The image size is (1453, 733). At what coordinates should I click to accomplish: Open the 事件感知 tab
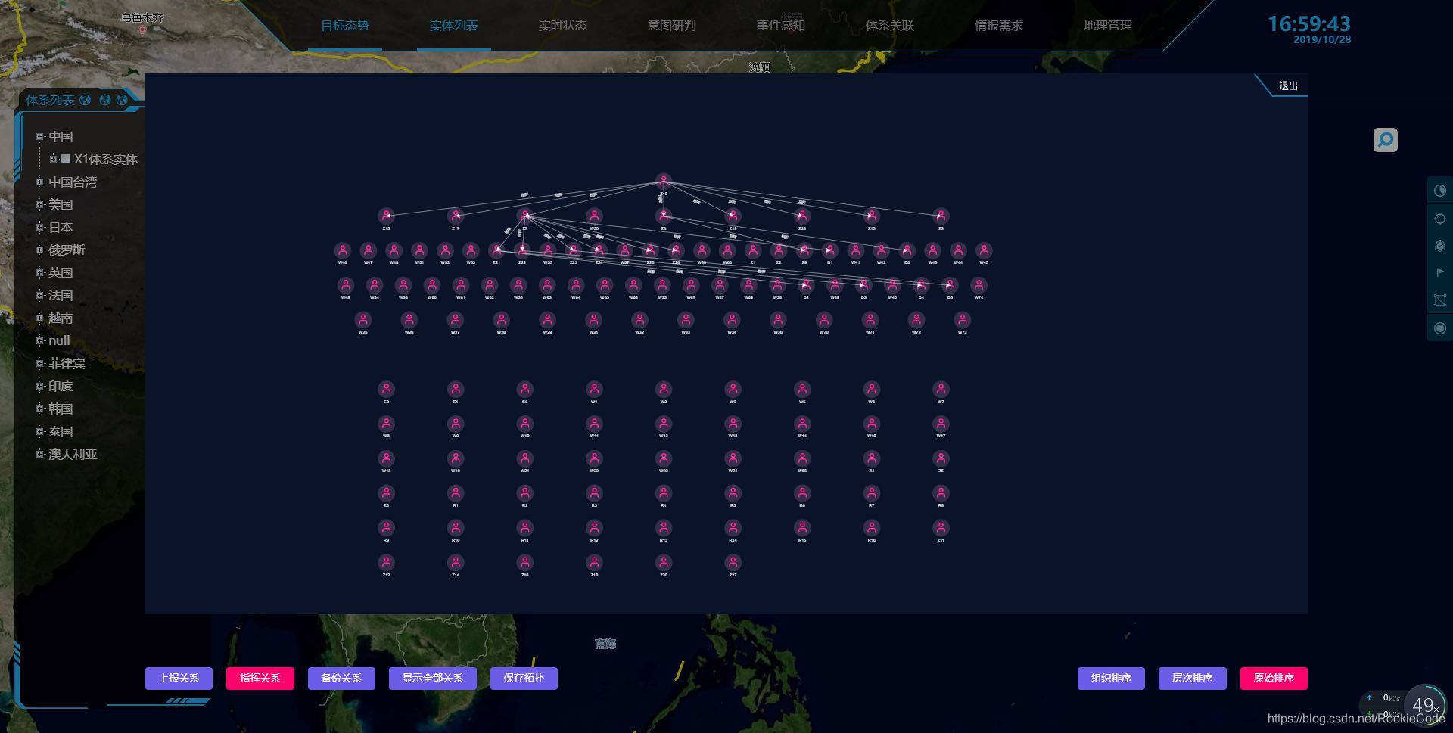781,26
